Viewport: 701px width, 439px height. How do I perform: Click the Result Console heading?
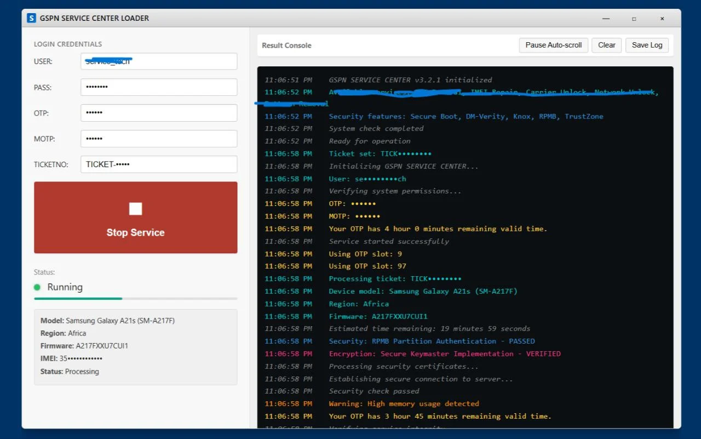coord(286,45)
